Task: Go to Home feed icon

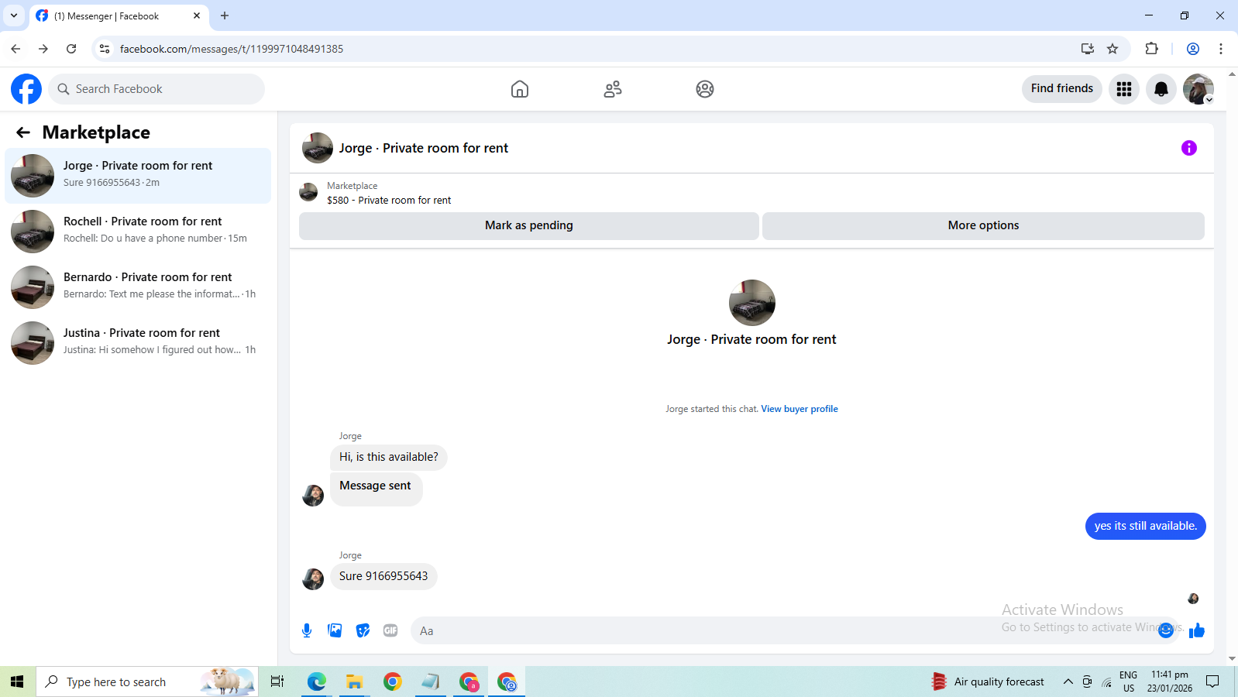Action: coord(520,89)
